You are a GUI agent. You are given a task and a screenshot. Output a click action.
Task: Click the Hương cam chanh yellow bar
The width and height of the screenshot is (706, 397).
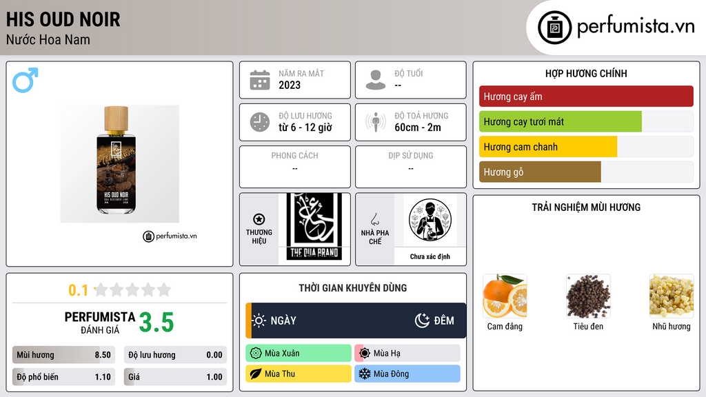pos(548,147)
